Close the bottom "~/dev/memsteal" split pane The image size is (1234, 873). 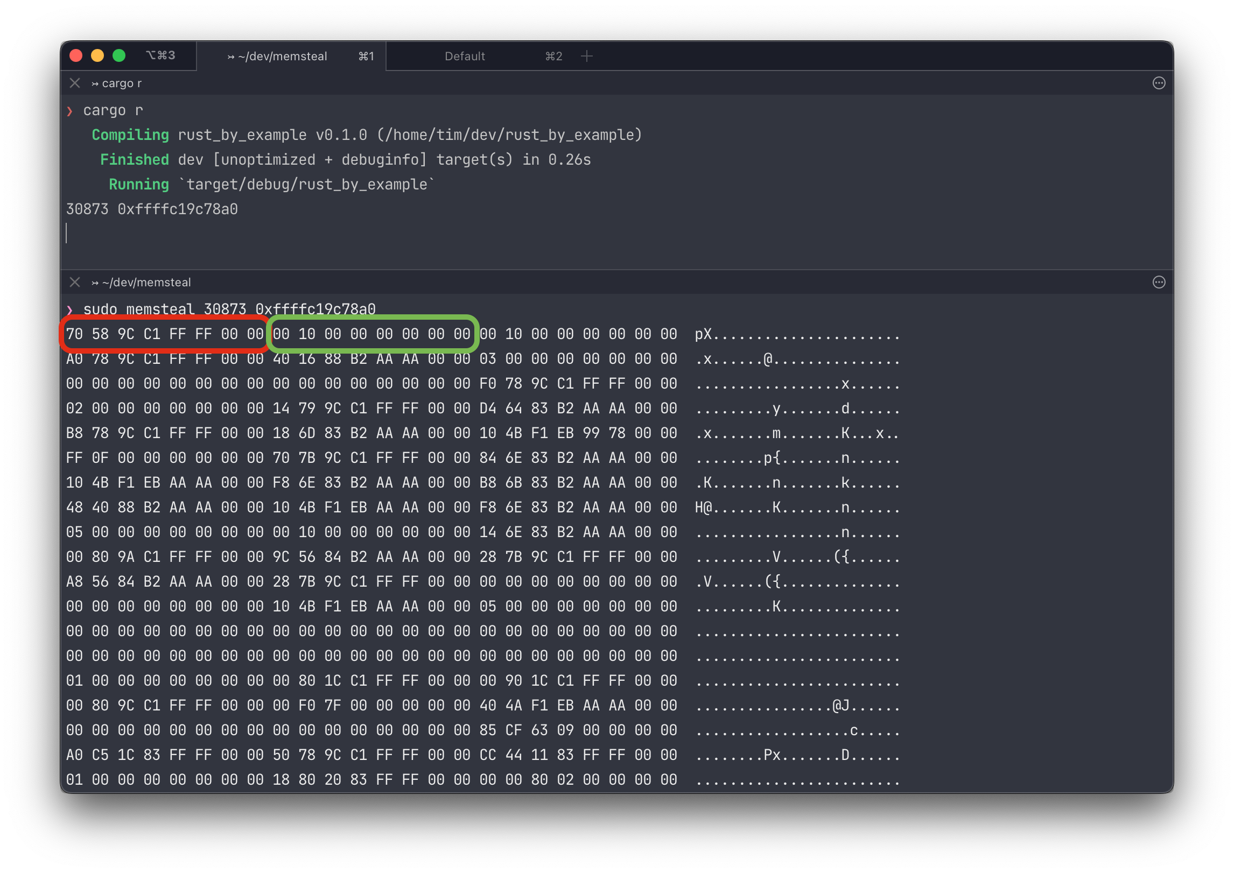click(75, 282)
